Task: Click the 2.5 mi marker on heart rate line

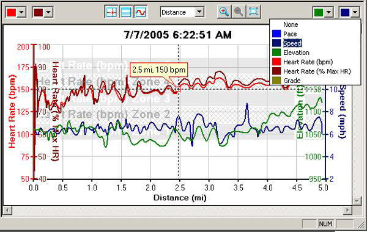Action: 178,89
